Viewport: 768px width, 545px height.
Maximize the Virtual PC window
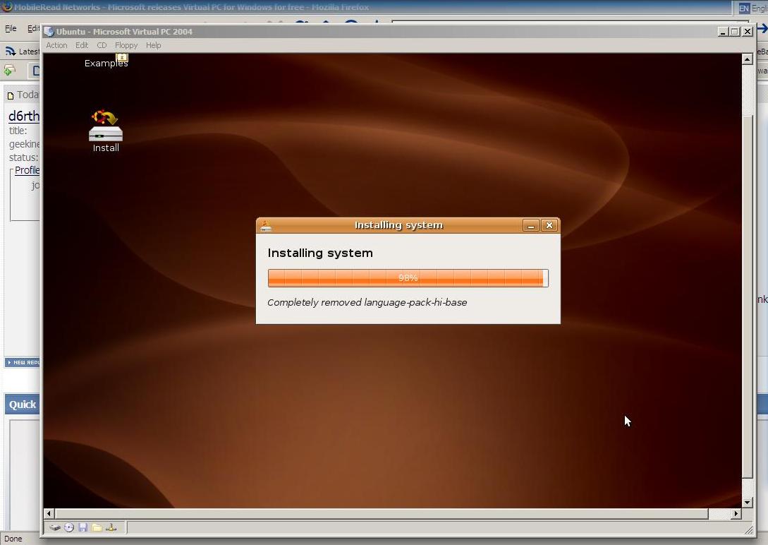click(x=735, y=31)
